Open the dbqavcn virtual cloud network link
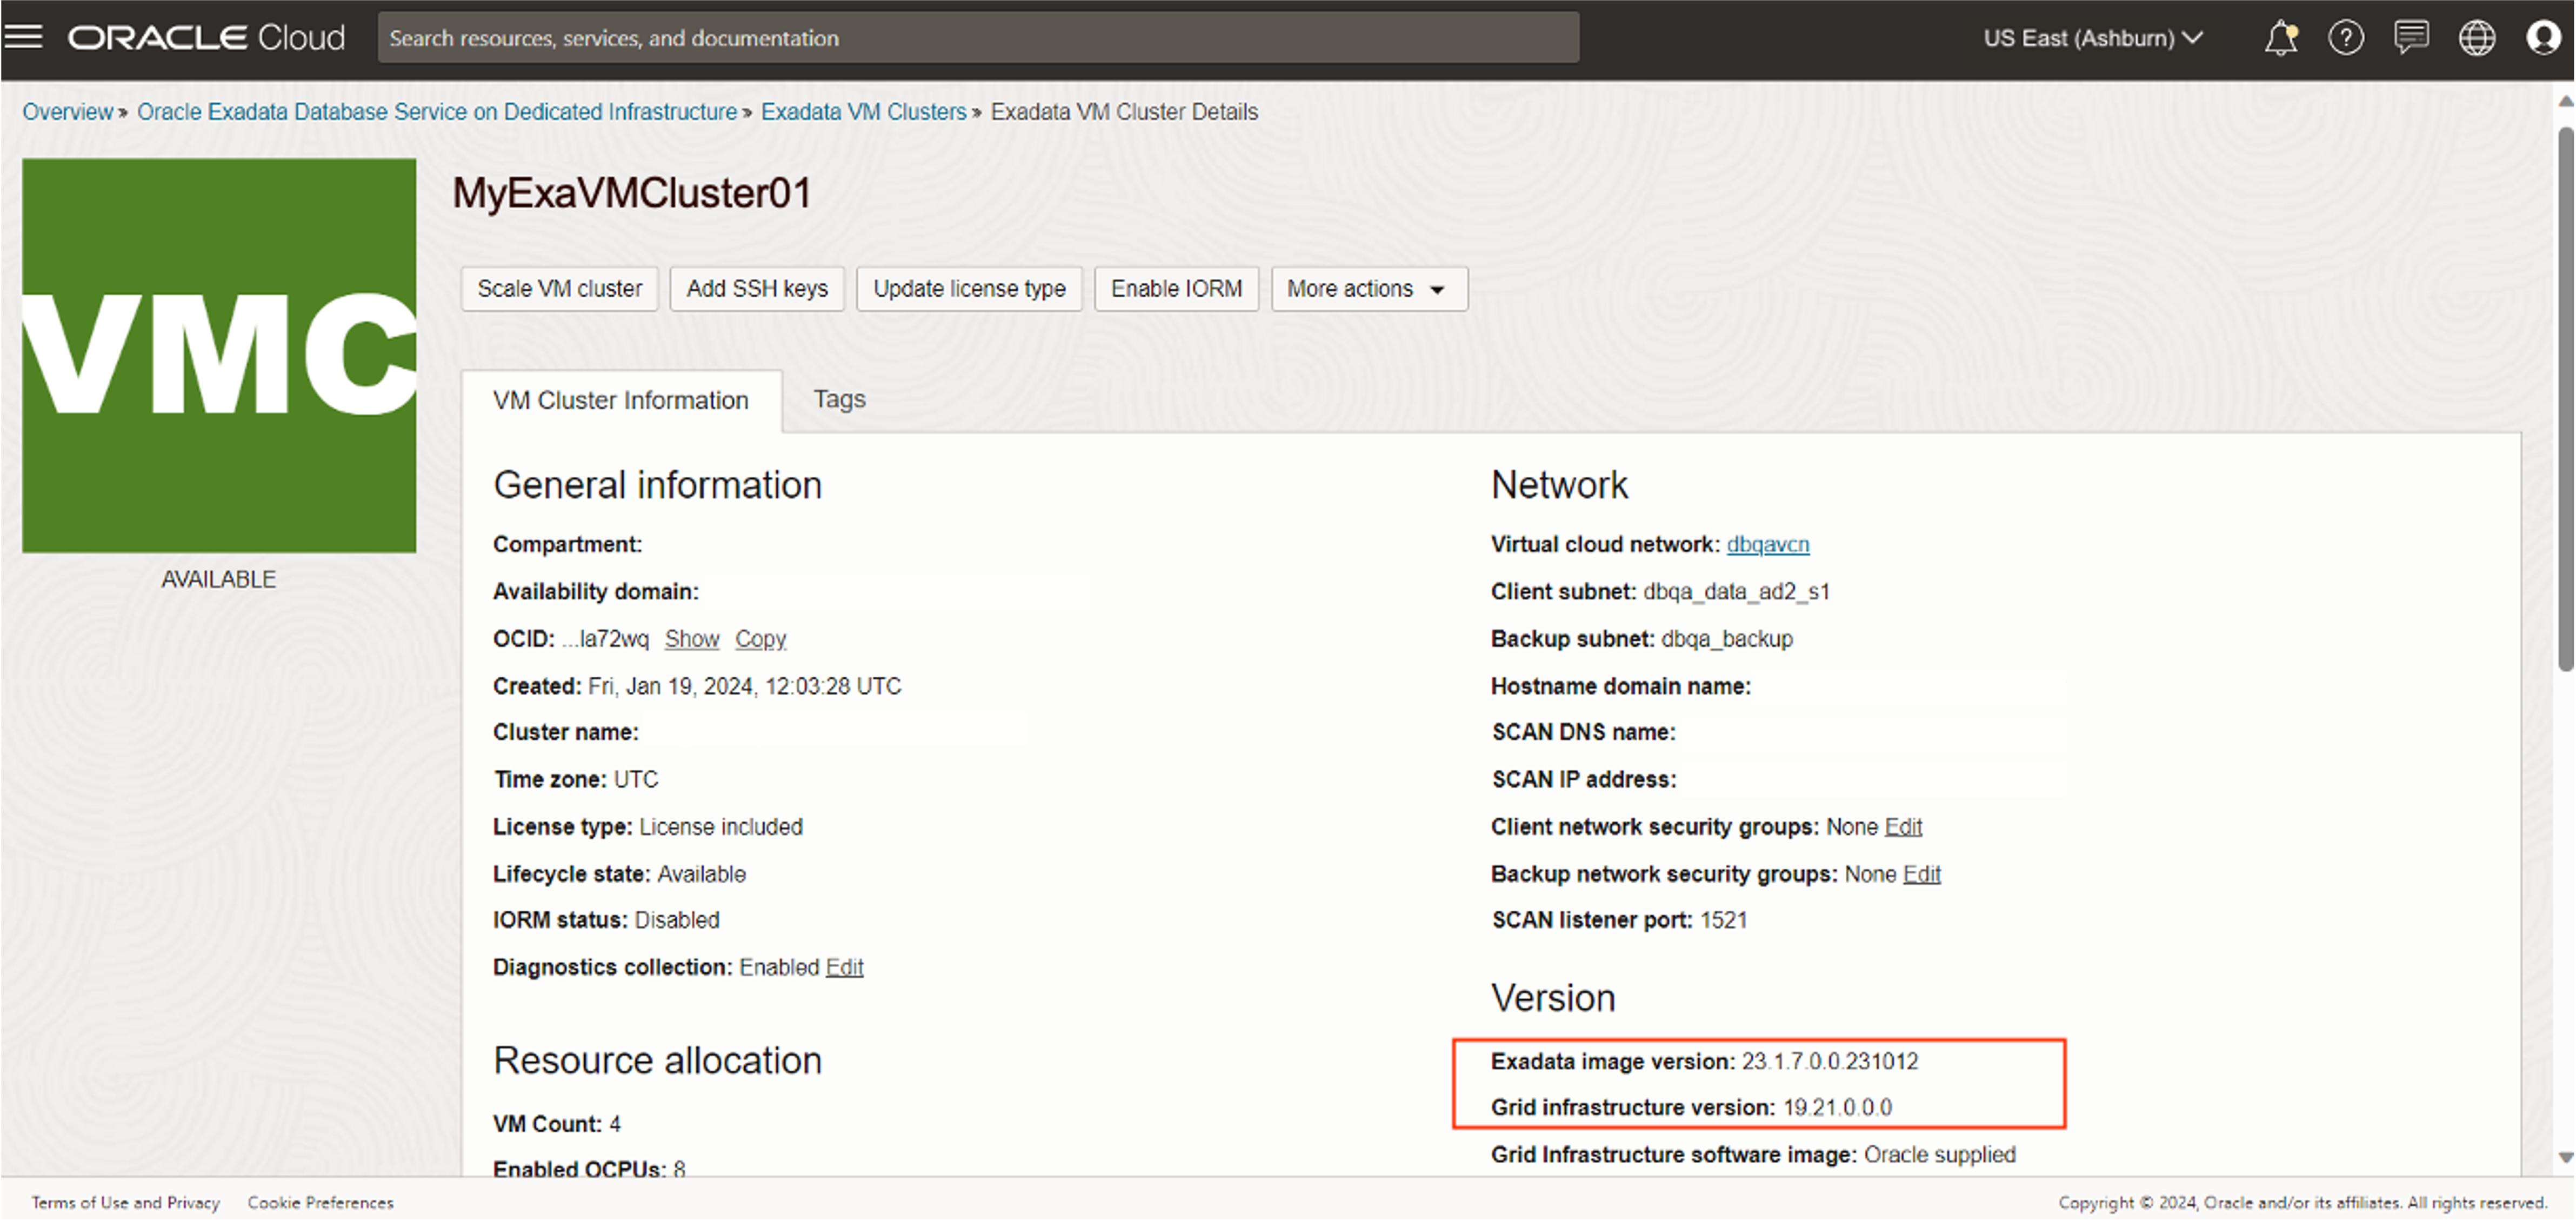The width and height of the screenshot is (2576, 1221). 1768,545
